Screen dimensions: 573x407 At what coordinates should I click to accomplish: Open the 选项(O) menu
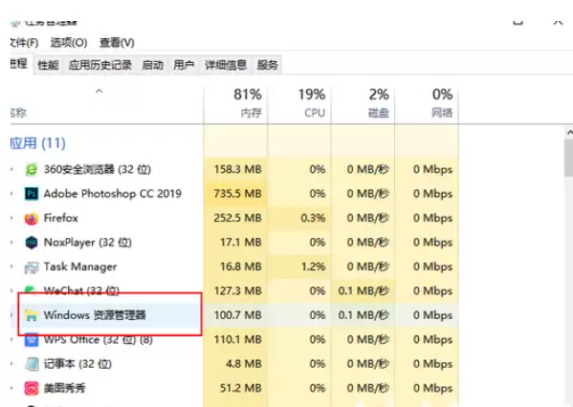point(69,43)
